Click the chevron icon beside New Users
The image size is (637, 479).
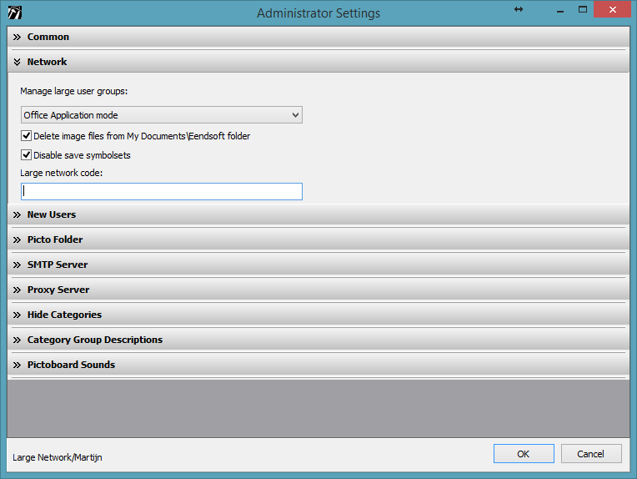(x=17, y=214)
